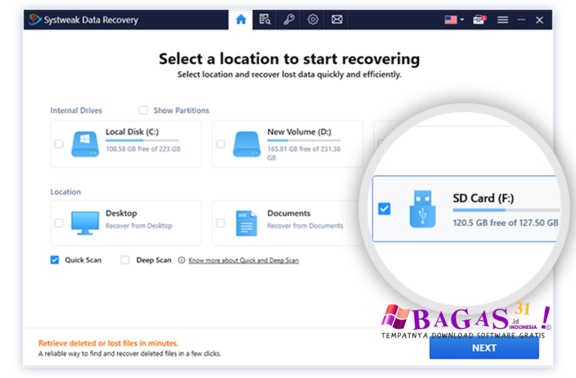The image size is (576, 378).
Task: Check the New Volume (D:) checkbox
Action: coord(220,143)
